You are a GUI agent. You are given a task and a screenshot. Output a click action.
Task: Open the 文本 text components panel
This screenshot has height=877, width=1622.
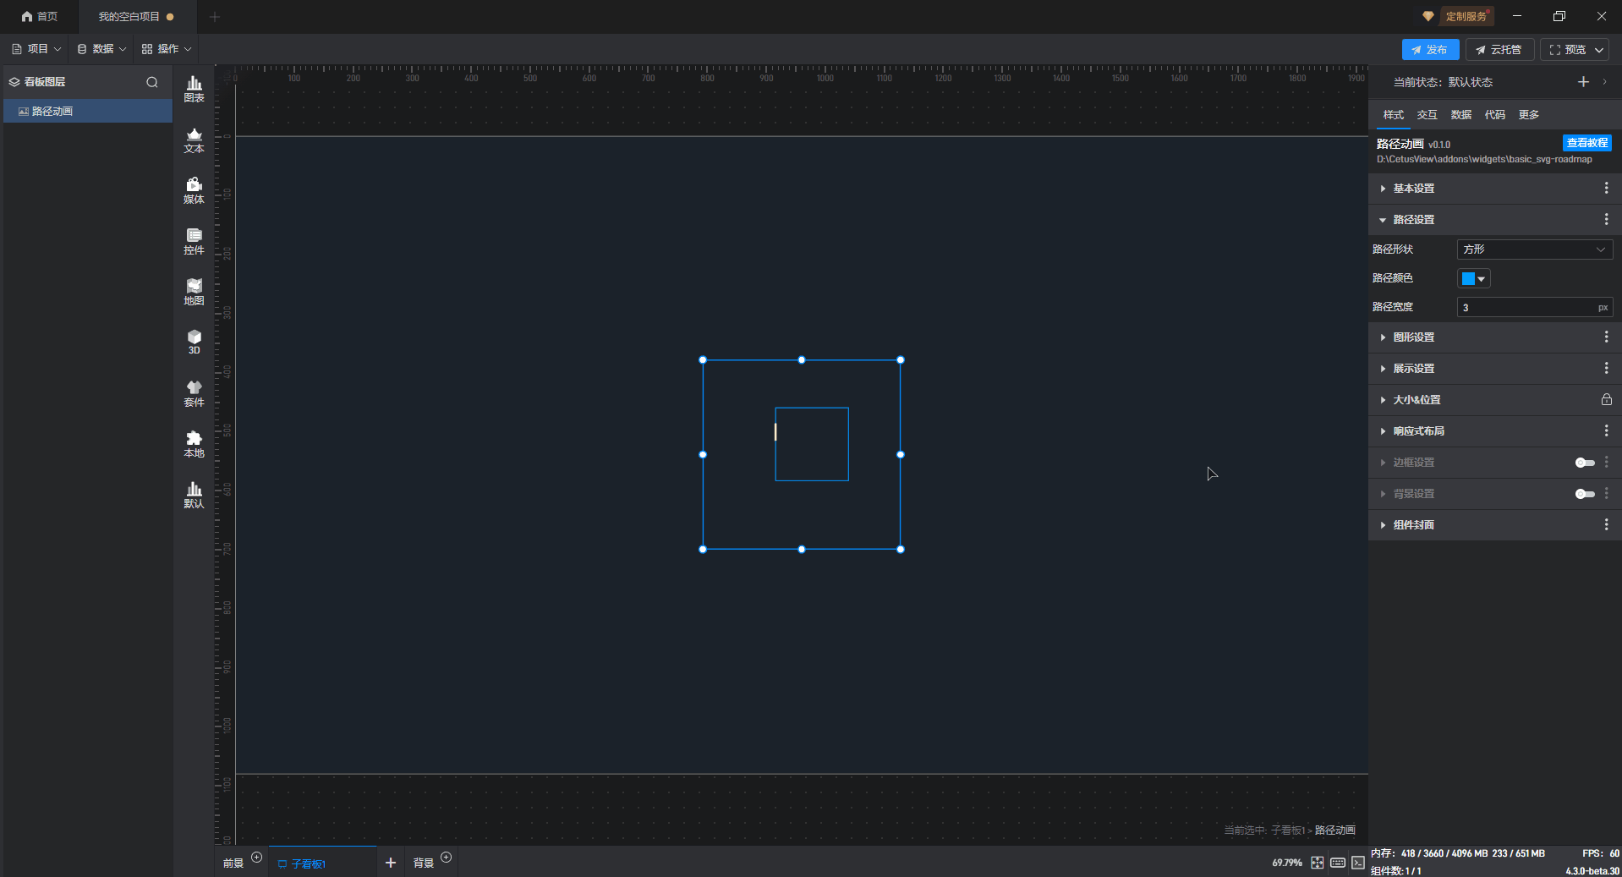pos(194,140)
